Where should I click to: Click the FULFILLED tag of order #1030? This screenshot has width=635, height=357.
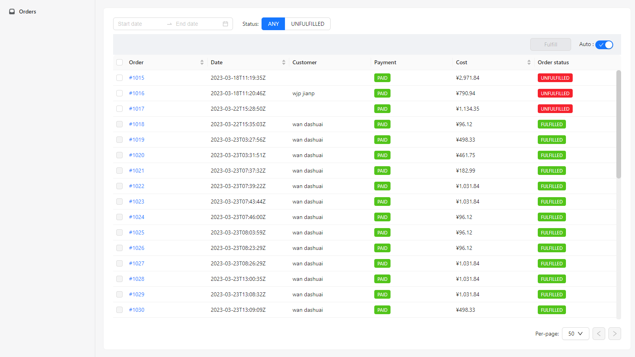tap(552, 310)
